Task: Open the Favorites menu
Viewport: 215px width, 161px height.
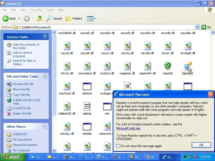Action: [37, 10]
